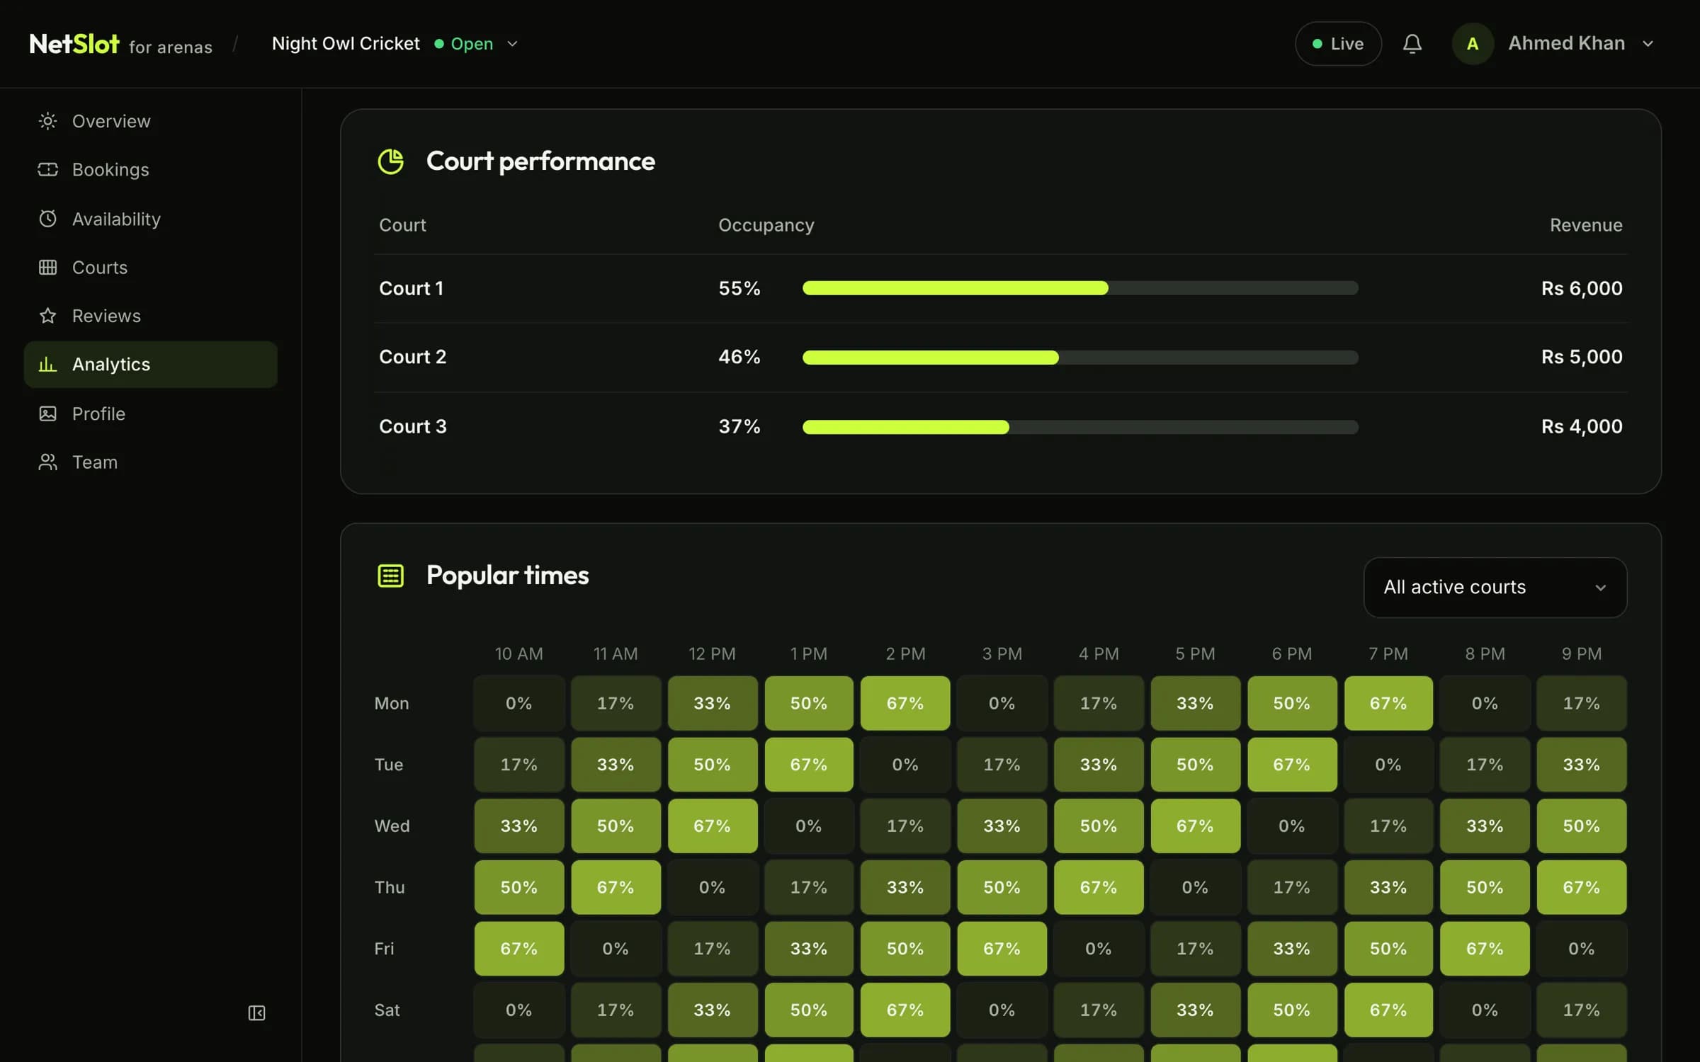This screenshot has height=1062, width=1700.
Task: Open the Overview page
Action: coord(150,121)
